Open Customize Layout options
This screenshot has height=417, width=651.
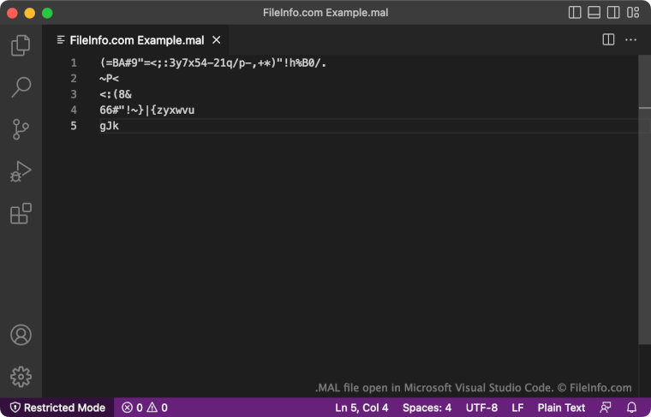point(633,13)
